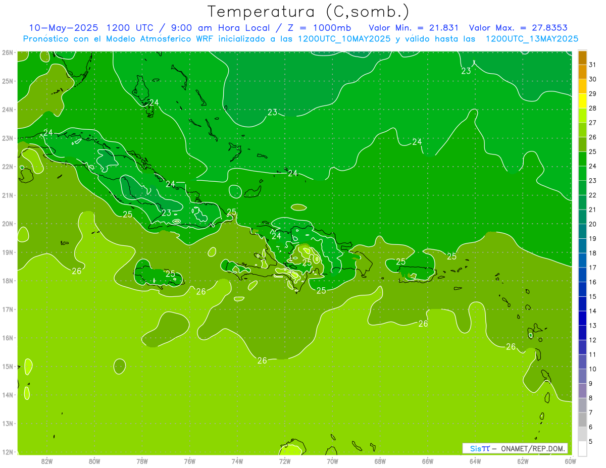Click the amber swatch between 29 and 30
Viewport: 606px width, 468px height.
(x=582, y=86)
